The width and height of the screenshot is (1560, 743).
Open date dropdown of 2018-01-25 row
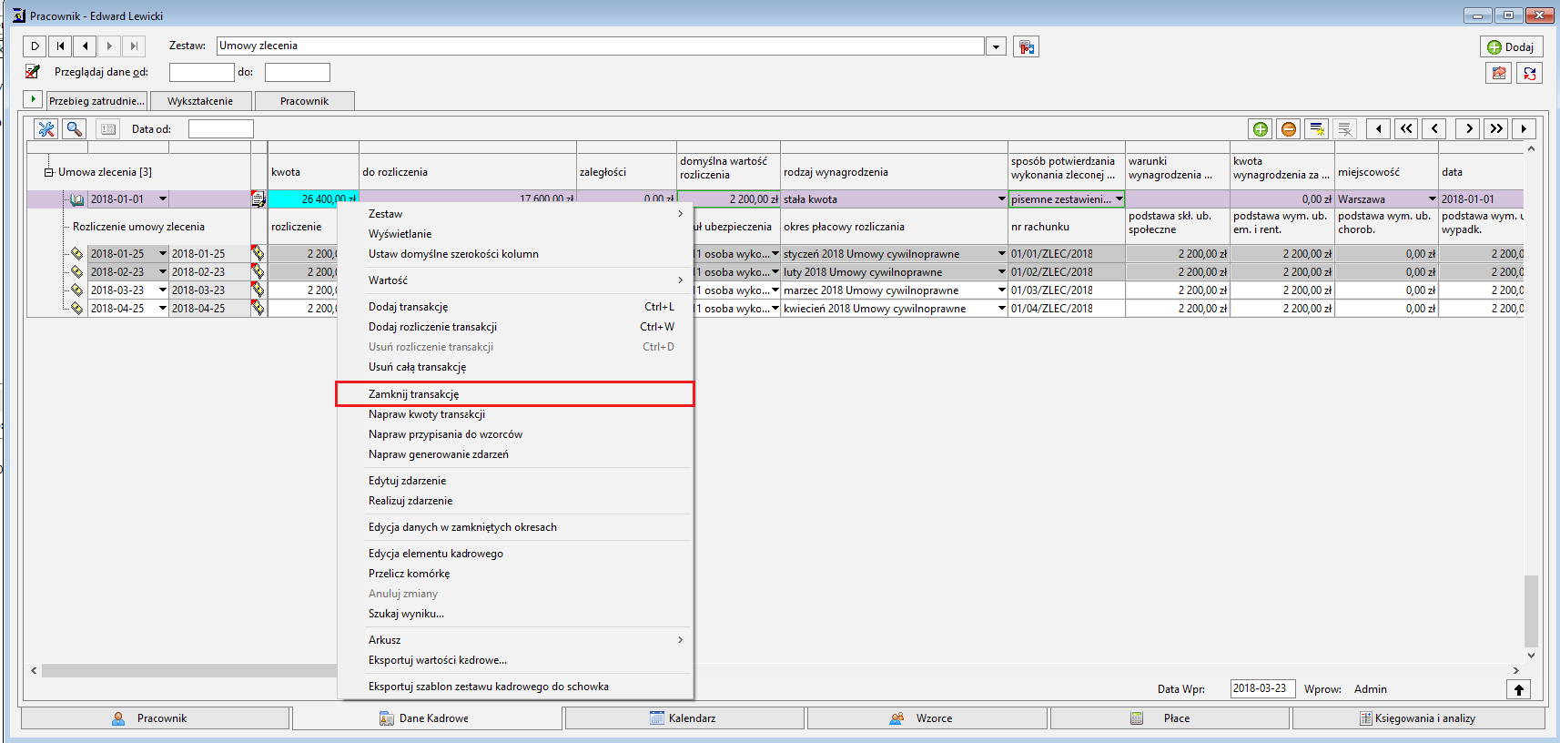[163, 254]
